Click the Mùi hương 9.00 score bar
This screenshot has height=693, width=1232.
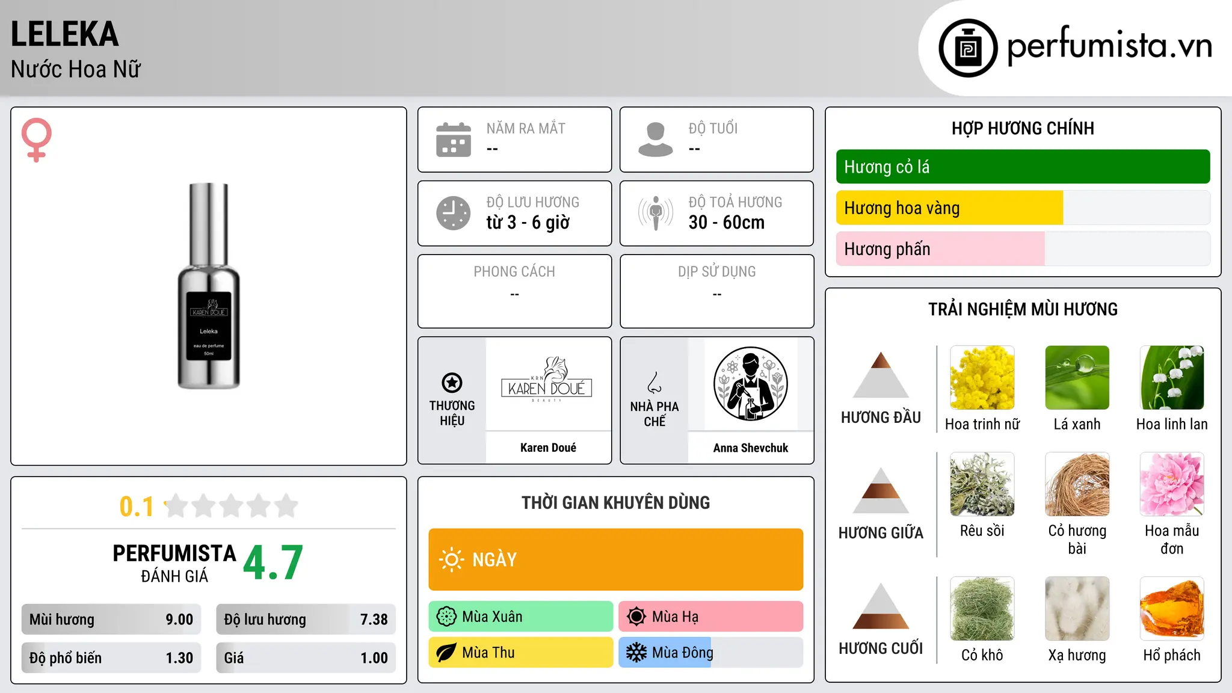click(x=111, y=620)
